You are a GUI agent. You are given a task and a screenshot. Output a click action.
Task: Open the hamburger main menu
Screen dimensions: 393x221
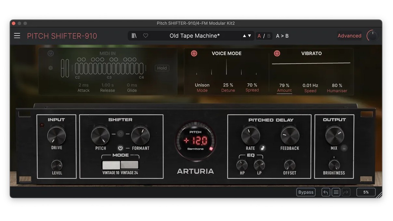pos(17,36)
